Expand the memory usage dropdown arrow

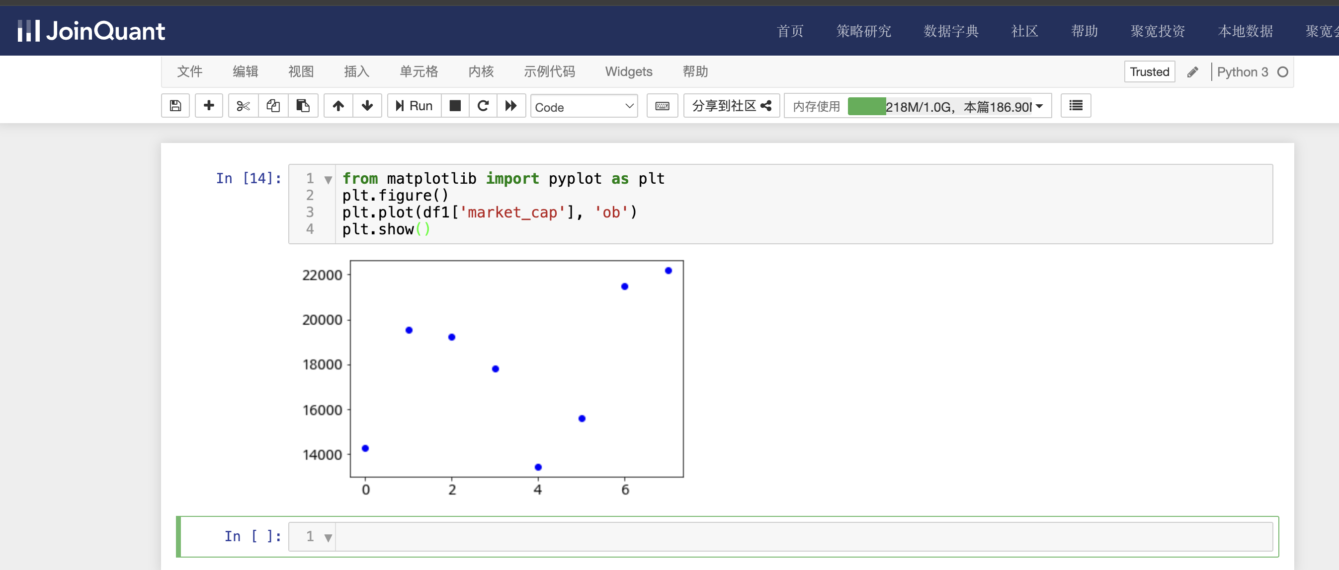(1039, 106)
